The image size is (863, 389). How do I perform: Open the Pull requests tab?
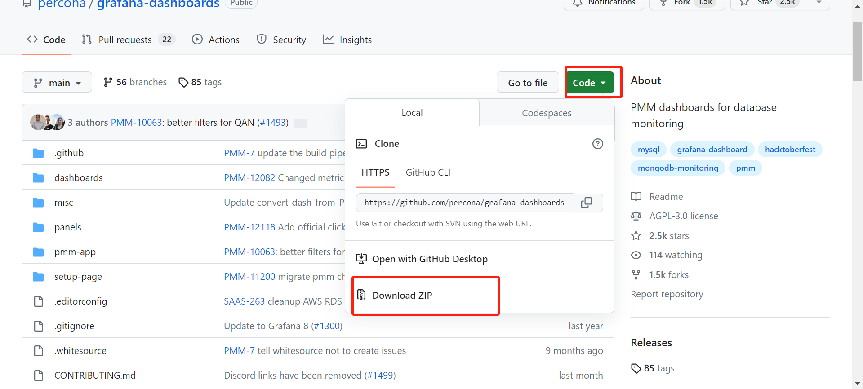[x=128, y=40]
